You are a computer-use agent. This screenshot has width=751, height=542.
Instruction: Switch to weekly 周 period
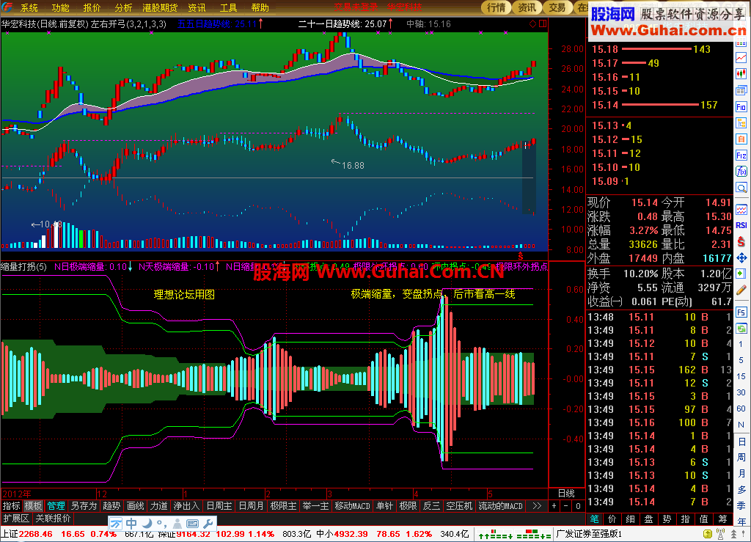pyautogui.click(x=741, y=458)
